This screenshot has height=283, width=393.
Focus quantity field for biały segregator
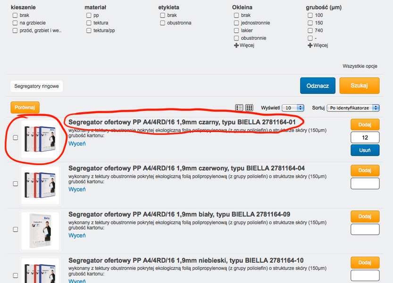[365, 229]
